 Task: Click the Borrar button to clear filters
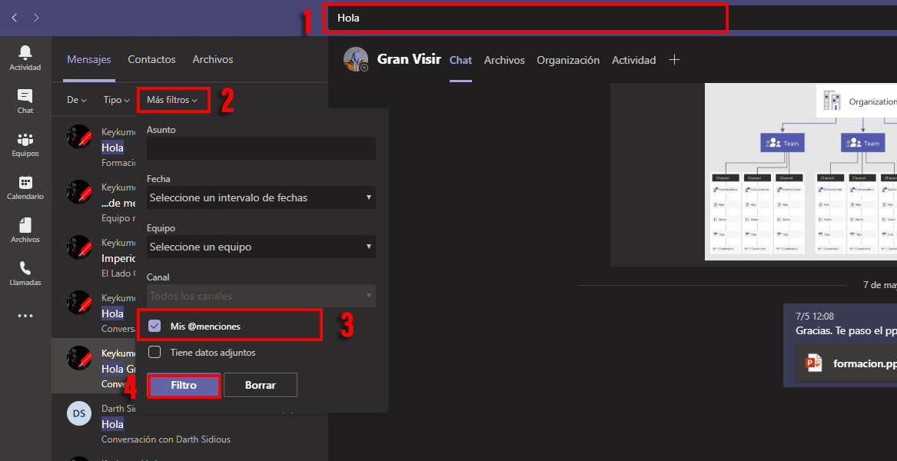260,385
